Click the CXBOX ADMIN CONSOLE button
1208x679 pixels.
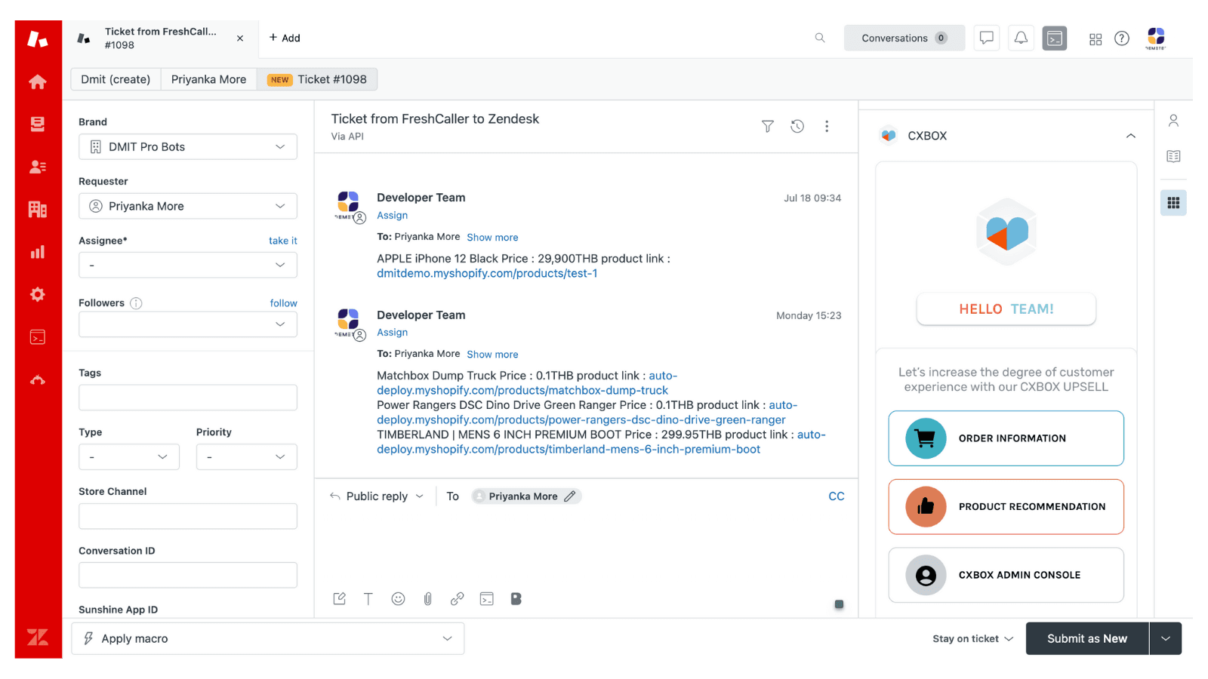1006,575
